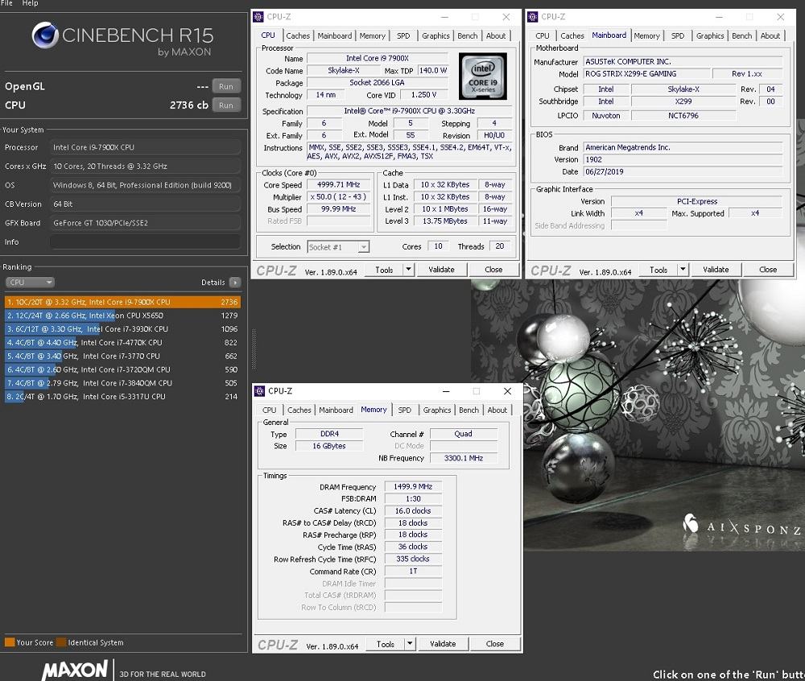Click Close button in the CPU-Z CPU window

(494, 270)
